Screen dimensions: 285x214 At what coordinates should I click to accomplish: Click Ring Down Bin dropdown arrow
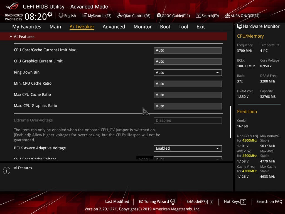[x=217, y=73]
